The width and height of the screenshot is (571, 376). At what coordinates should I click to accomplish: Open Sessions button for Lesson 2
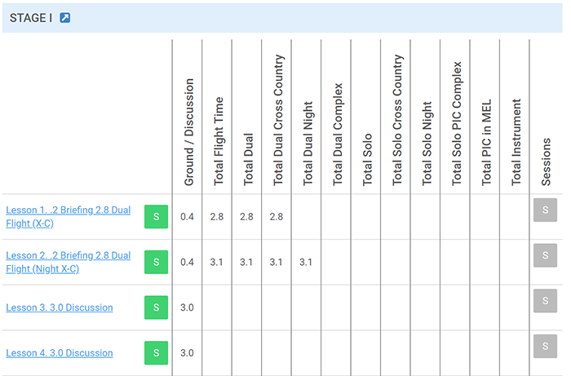[545, 255]
